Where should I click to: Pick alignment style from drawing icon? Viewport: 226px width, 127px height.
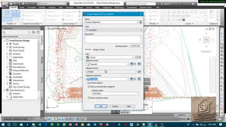139,64
